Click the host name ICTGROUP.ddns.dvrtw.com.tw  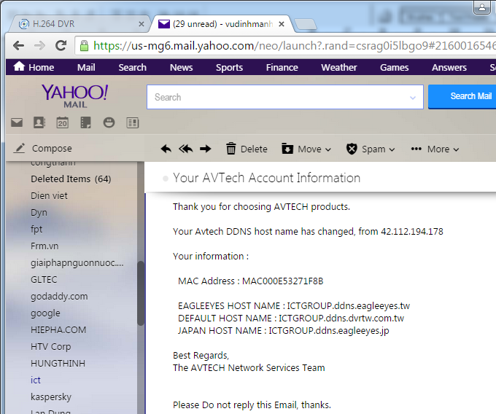[x=341, y=319]
